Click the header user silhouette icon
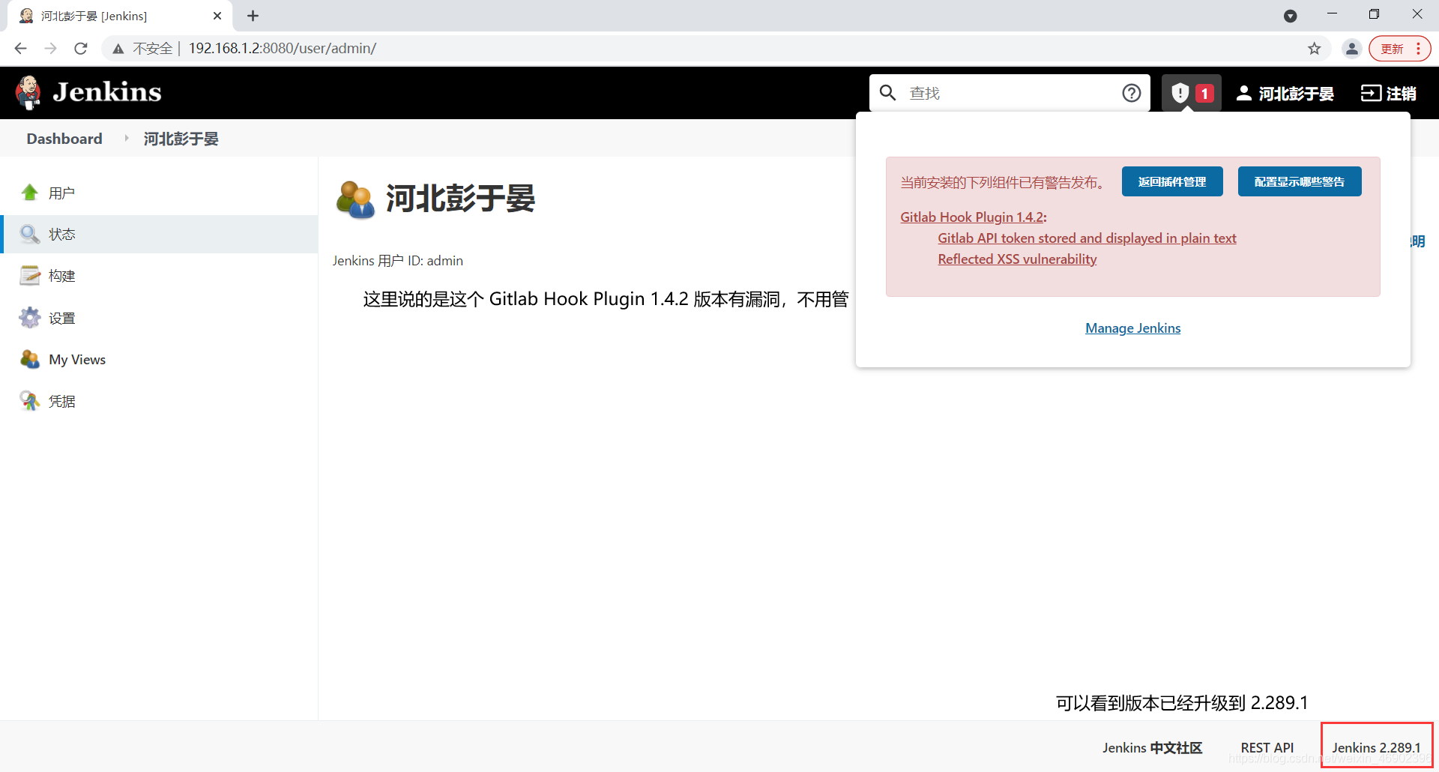 point(1244,93)
